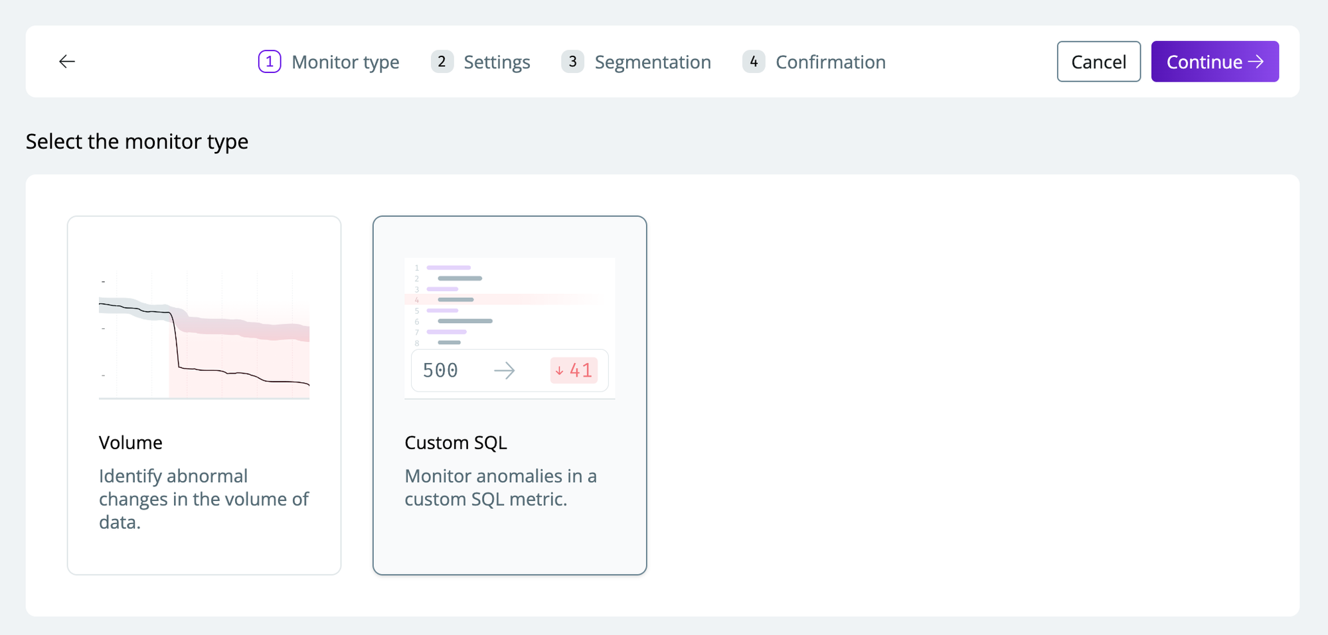Open the Segmentation step

[653, 62]
